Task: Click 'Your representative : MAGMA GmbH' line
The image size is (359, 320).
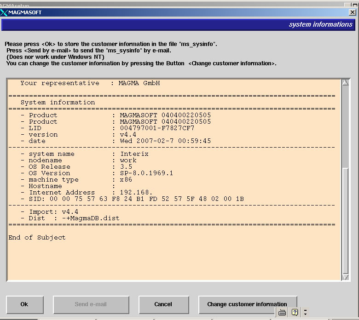Action: (90, 83)
